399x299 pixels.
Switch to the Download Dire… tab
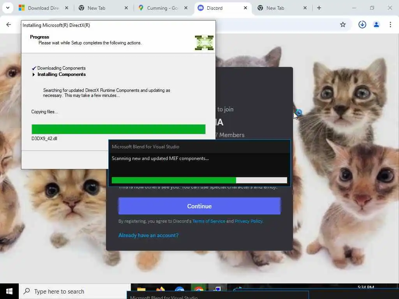[x=43, y=8]
